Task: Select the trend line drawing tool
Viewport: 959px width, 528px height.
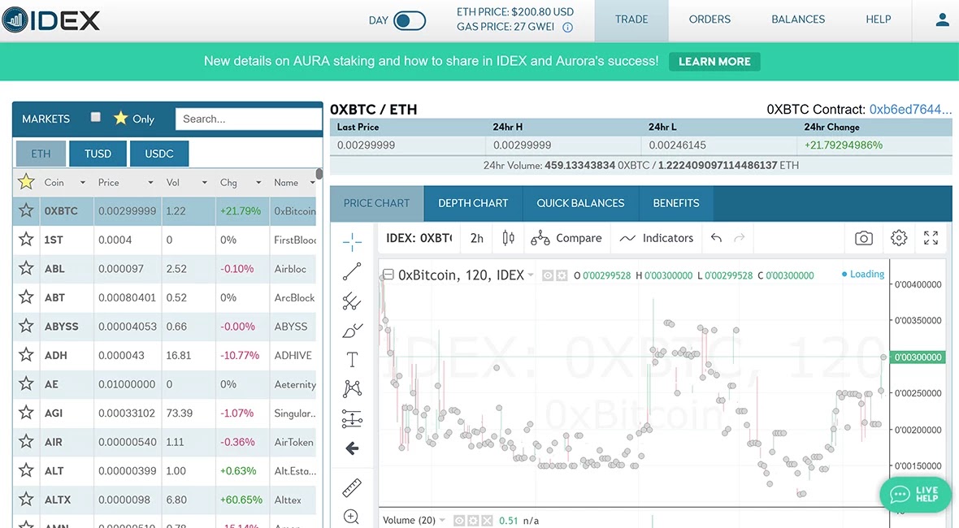Action: [352, 271]
